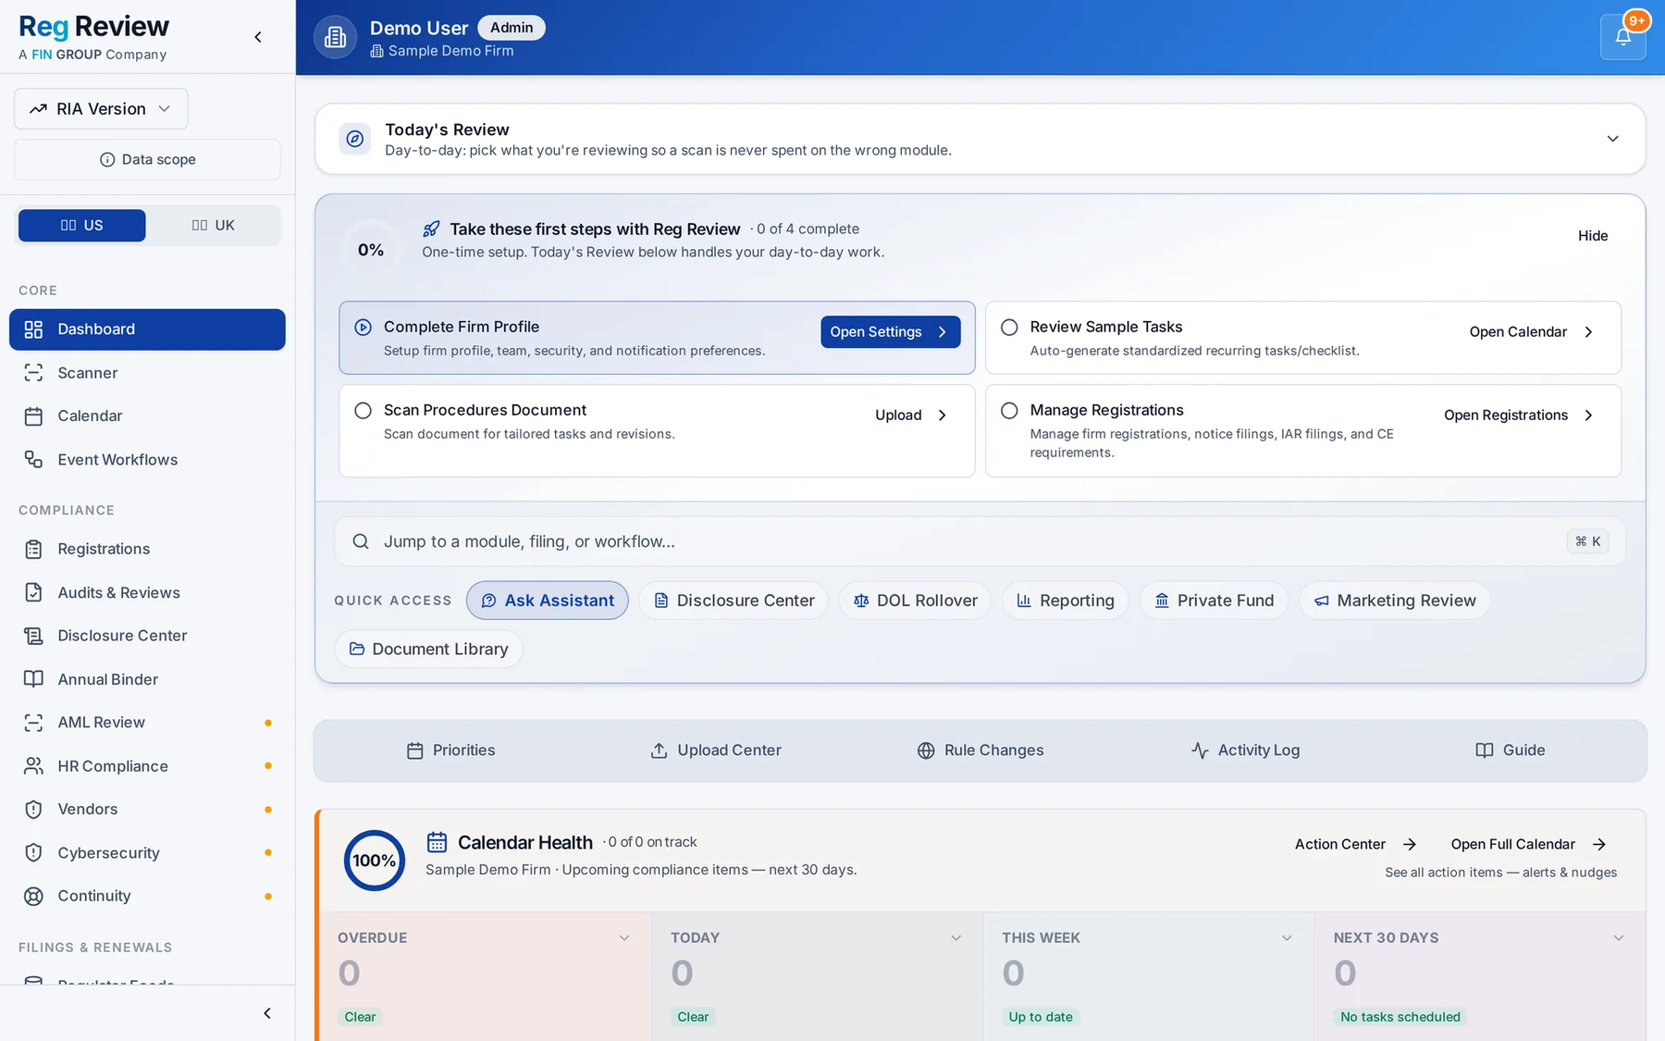Viewport: 1665px width, 1041px height.
Task: Switch to the UK region toggle
Action: [213, 226]
